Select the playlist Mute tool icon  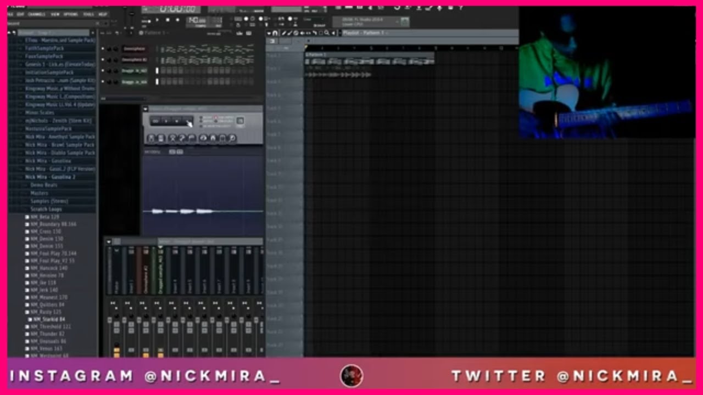tap(302, 33)
